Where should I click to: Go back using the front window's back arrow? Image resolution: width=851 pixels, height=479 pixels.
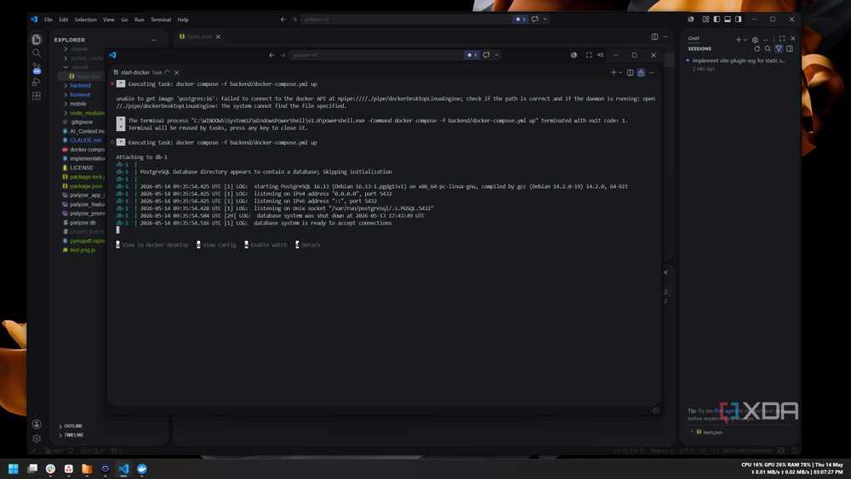point(271,54)
